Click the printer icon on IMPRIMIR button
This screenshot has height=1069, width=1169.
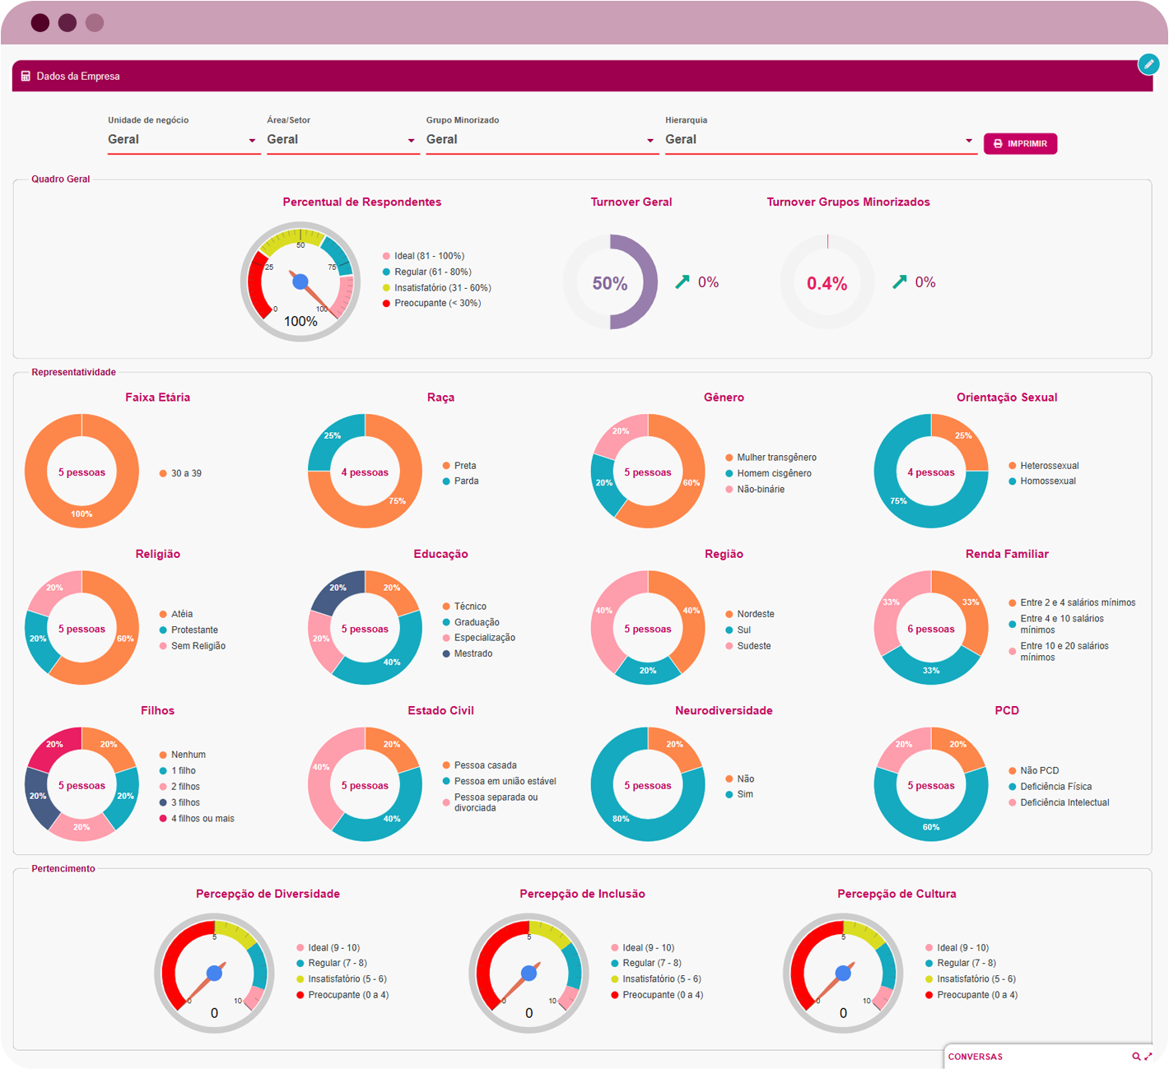[x=998, y=143]
